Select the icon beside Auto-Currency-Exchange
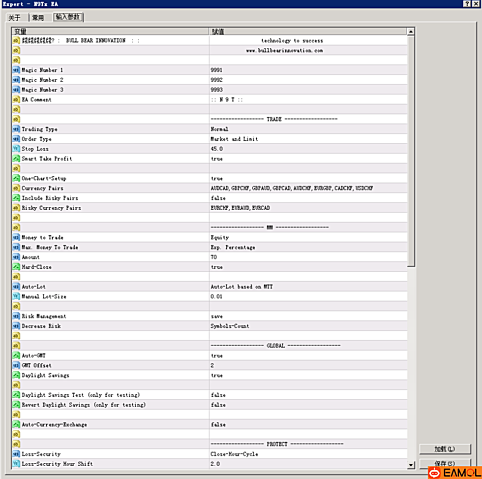Image resolution: width=482 pixels, height=479 pixels. (x=16, y=424)
